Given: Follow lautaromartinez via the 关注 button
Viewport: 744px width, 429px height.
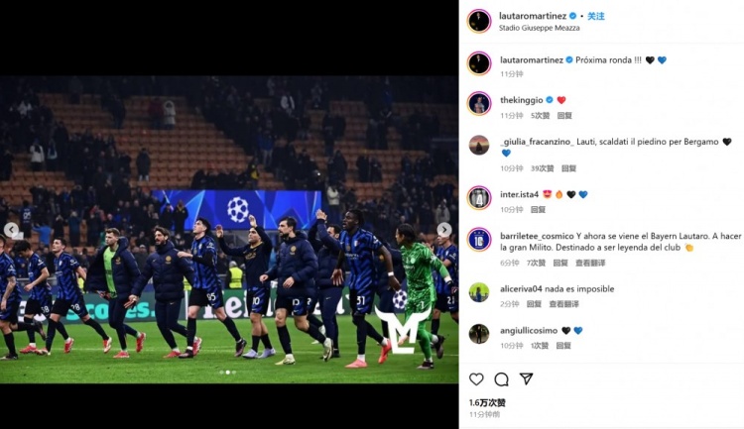Looking at the screenshot, I should click(x=596, y=16).
